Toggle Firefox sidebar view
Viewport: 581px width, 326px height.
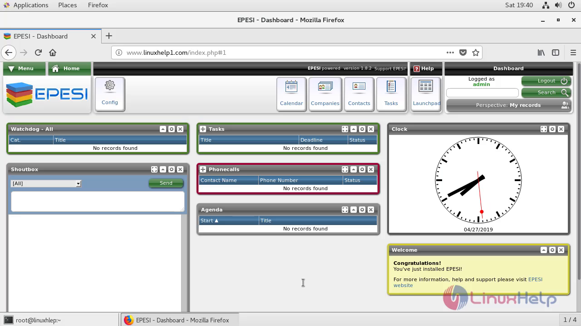point(556,53)
